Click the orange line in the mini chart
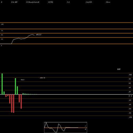Viewport: 133px width, 133px height. [66, 128]
